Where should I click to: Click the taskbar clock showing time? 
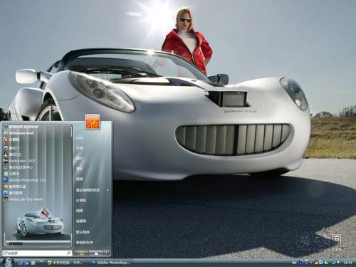point(347,263)
